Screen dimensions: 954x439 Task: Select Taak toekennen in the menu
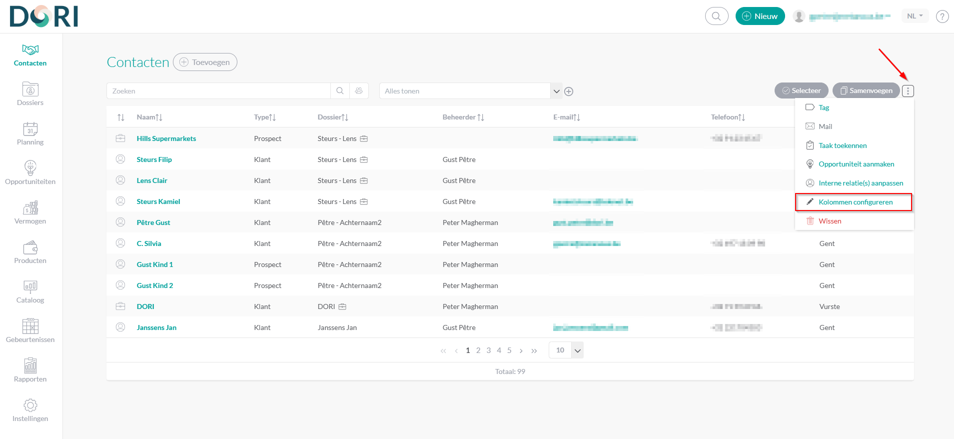pos(842,145)
